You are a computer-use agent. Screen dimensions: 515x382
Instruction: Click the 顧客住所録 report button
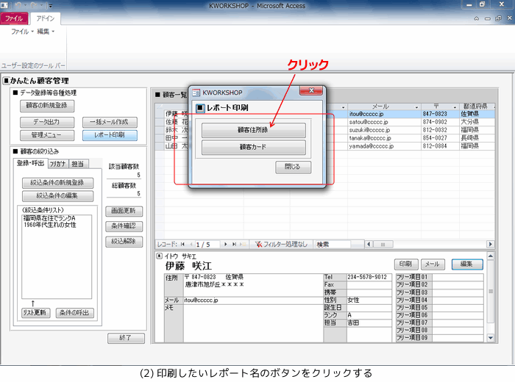click(x=253, y=130)
